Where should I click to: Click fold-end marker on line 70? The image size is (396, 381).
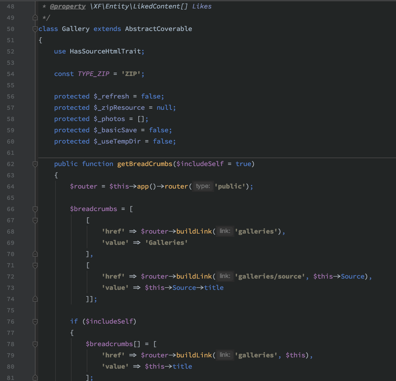pos(35,254)
